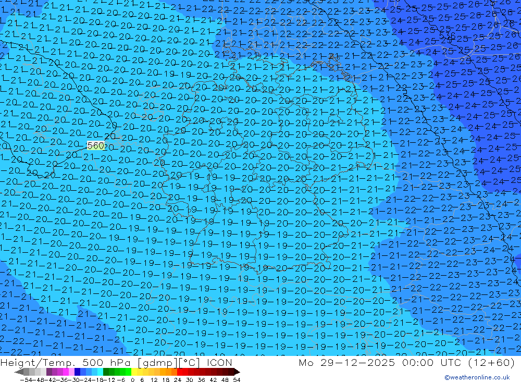Image resolution: width=521 pixels, height=382 pixels.
Task: Click the 560 contour height label
Action: [x=96, y=145]
